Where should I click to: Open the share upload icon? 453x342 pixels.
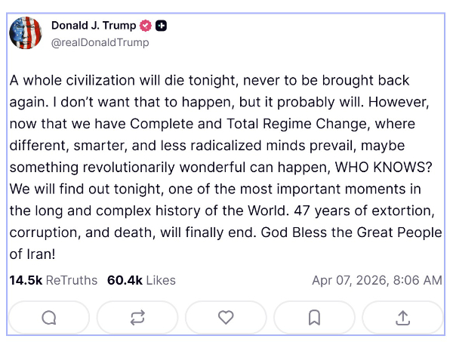tap(402, 318)
